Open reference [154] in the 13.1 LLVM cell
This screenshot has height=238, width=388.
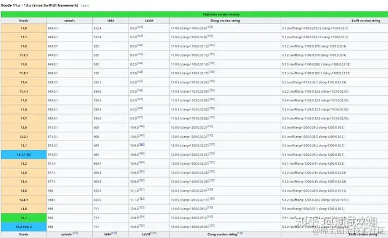click(142, 217)
